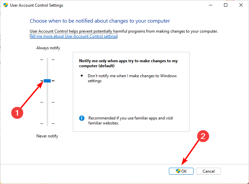This screenshot has width=249, height=184.
Task: Set slider to the top Always notify tick
Action: [x=47, y=60]
